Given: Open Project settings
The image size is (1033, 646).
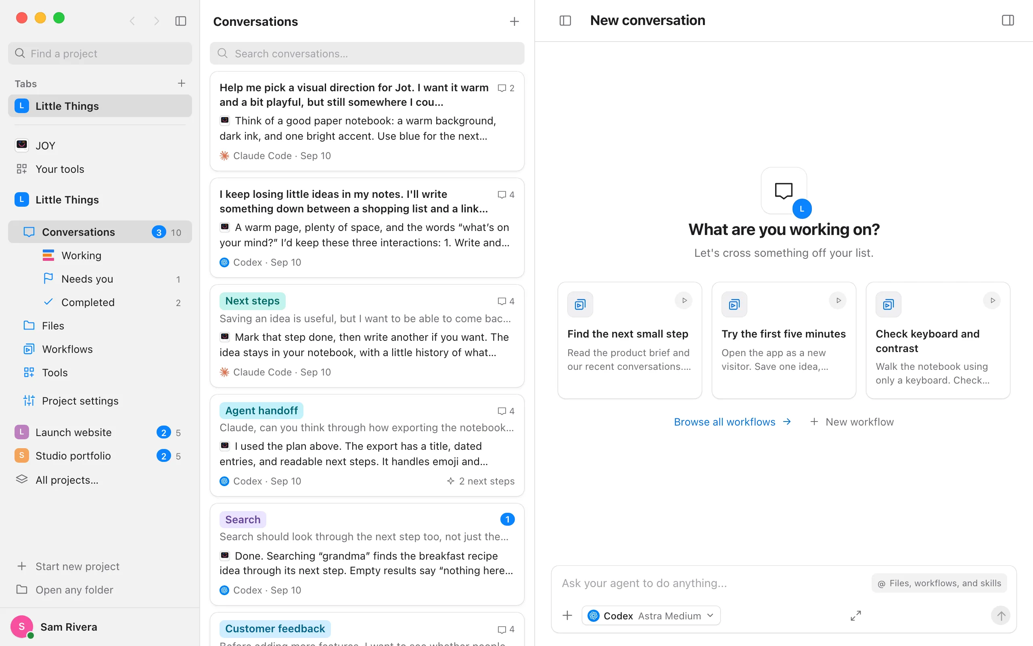Looking at the screenshot, I should [100, 401].
